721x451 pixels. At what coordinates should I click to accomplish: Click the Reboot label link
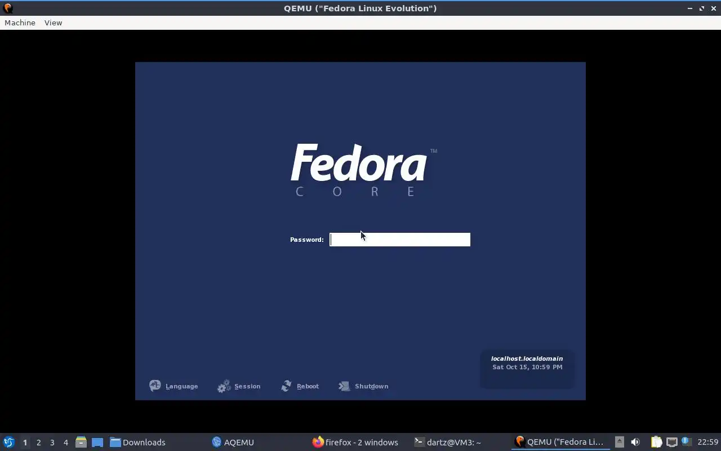308,386
